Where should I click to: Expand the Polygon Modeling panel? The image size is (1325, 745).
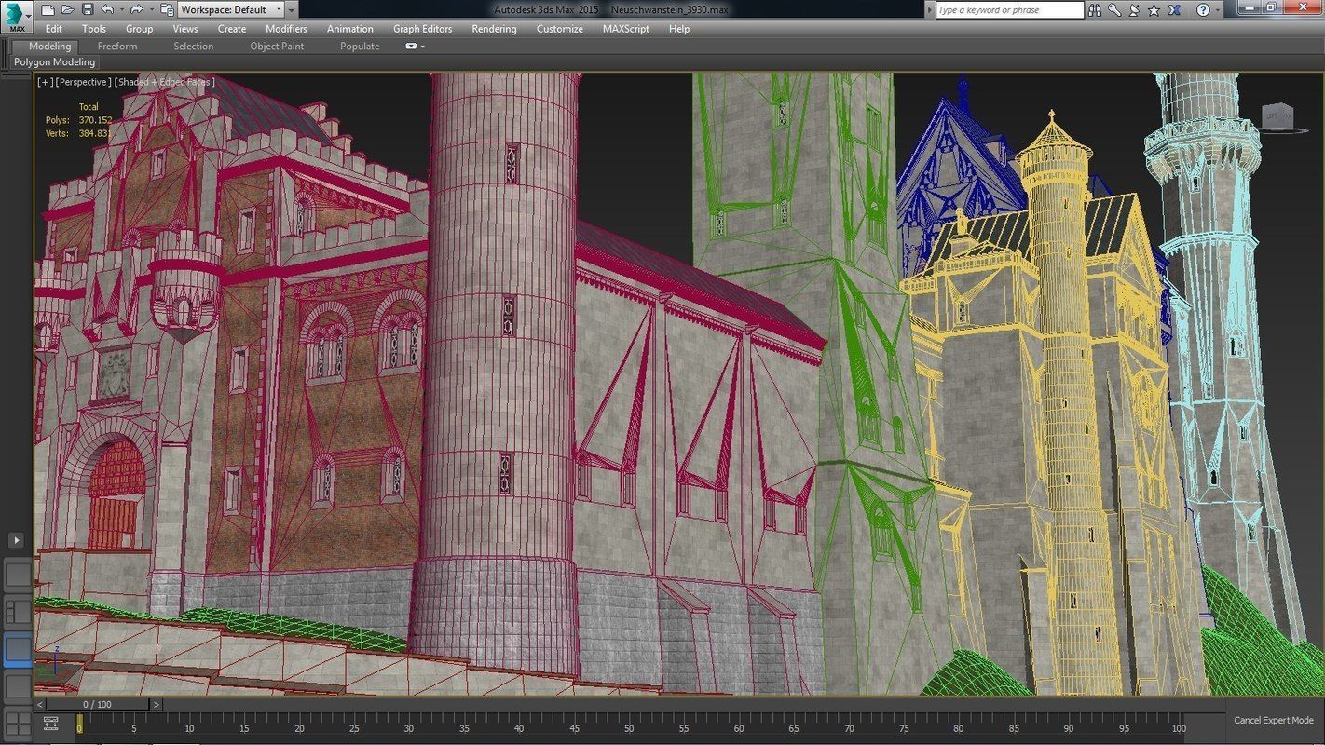[x=54, y=62]
